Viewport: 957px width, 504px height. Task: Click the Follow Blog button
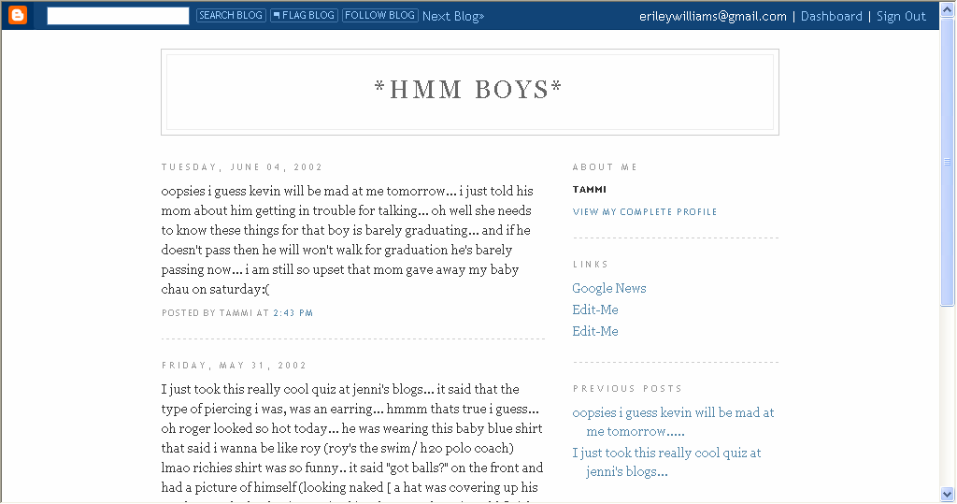[379, 16]
